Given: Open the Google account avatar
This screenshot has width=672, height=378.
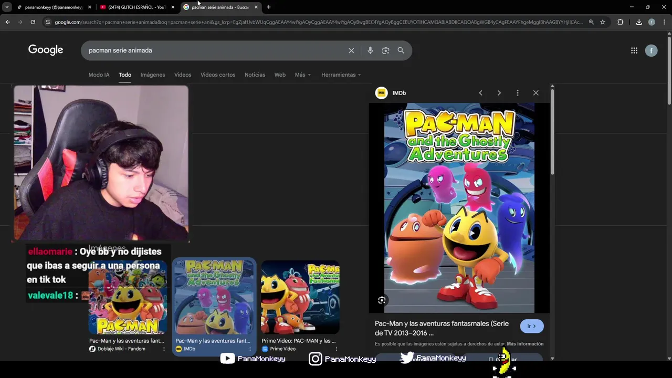Looking at the screenshot, I should pyautogui.click(x=651, y=50).
